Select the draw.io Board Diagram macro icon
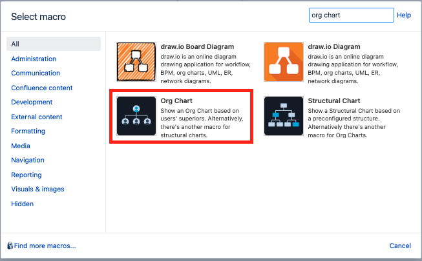Image resolution: width=422 pixels, height=261 pixels. click(x=136, y=62)
